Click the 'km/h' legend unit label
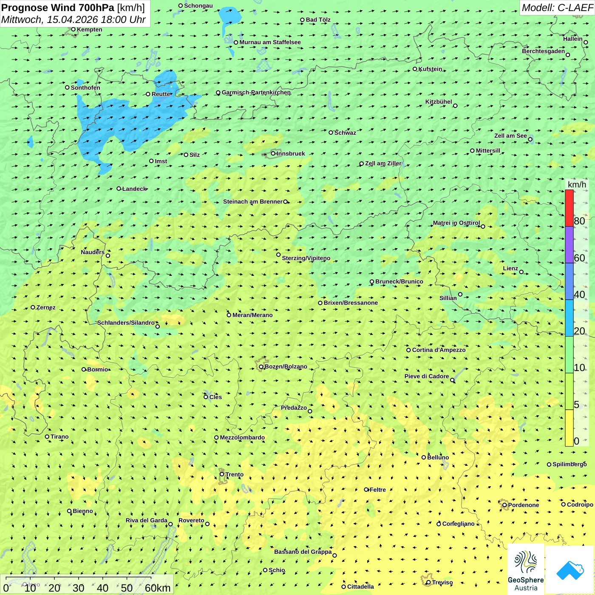This screenshot has width=595, height=595. tap(577, 184)
